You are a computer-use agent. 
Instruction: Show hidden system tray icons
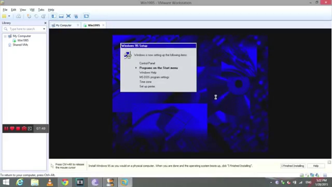point(272,182)
